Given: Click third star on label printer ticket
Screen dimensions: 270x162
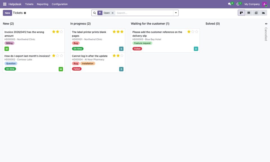Looking at the screenshot, I should click(x=122, y=32).
